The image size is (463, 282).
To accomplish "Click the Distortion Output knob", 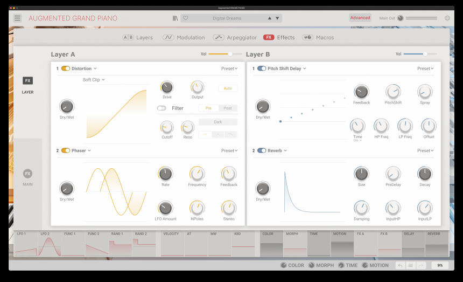I will coord(197,87).
